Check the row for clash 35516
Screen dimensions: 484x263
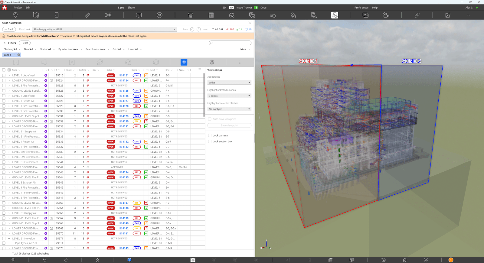tap(4, 76)
